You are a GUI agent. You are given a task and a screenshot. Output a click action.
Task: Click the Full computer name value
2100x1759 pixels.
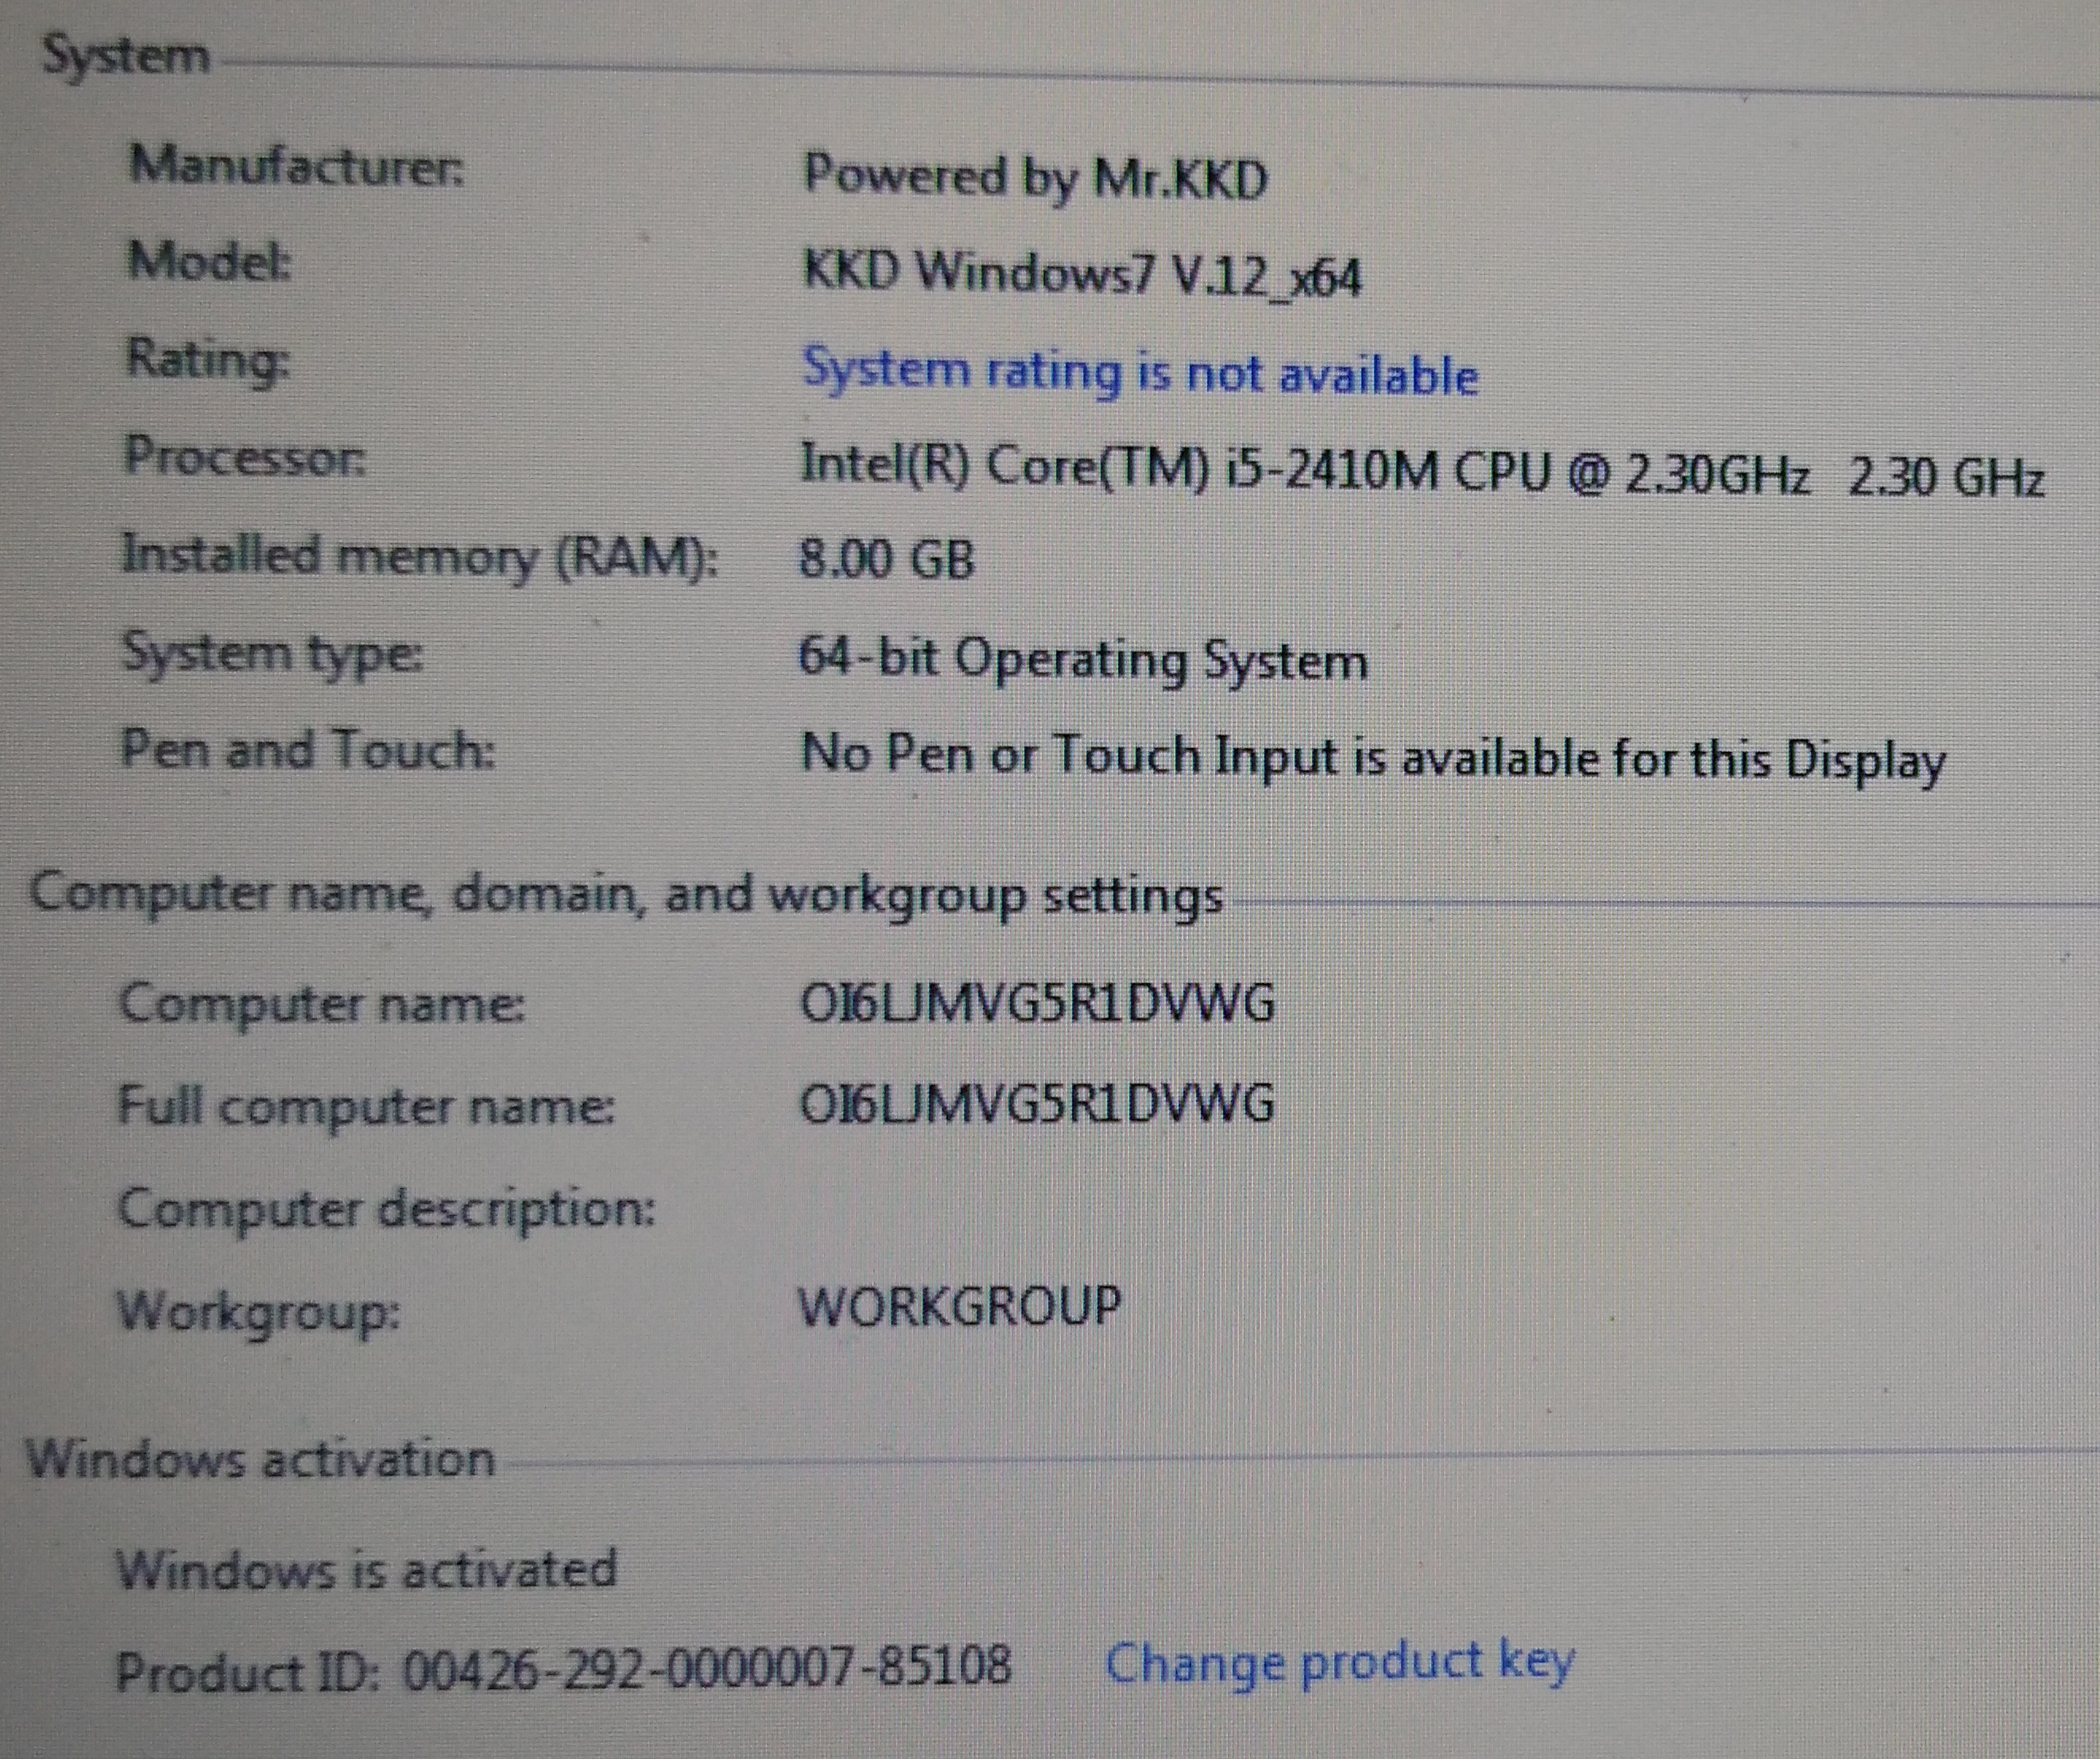(x=1037, y=1105)
